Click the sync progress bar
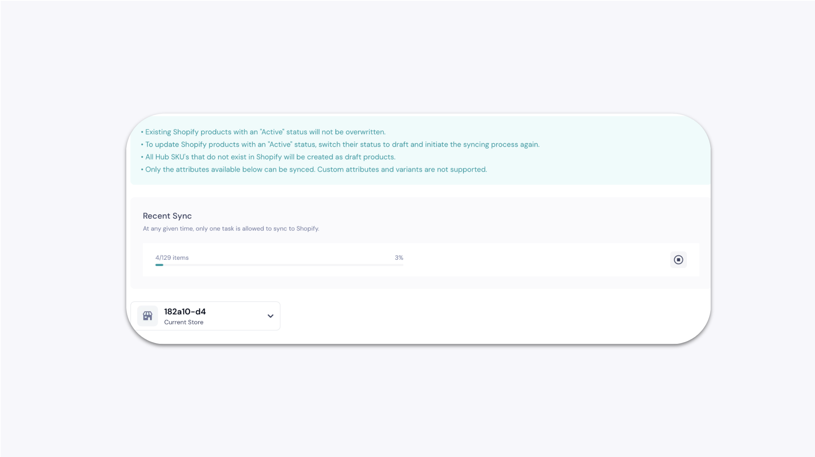The height and width of the screenshot is (457, 815). coord(279,264)
